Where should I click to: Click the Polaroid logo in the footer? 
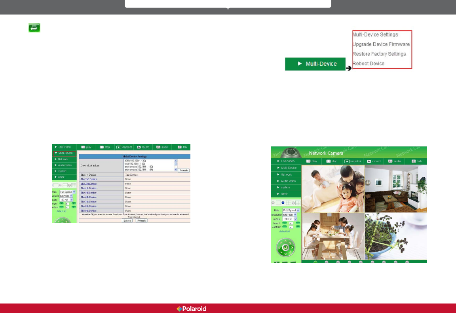point(191,309)
